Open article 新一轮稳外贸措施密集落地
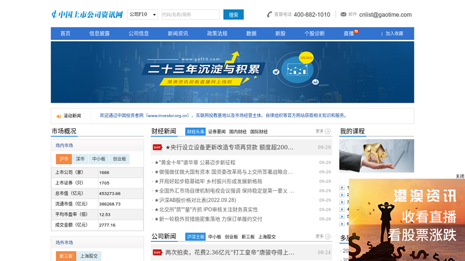The width and height of the screenshot is (465, 261). pos(208,219)
